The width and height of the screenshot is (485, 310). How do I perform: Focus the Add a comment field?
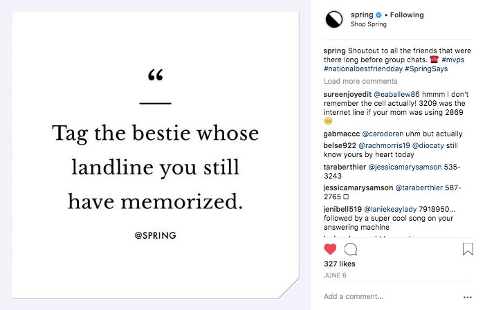(387, 297)
